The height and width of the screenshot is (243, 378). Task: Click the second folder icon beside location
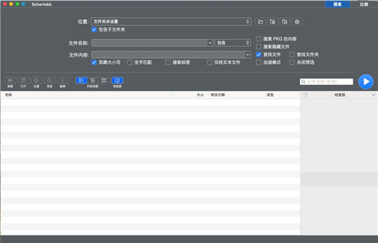pos(272,21)
